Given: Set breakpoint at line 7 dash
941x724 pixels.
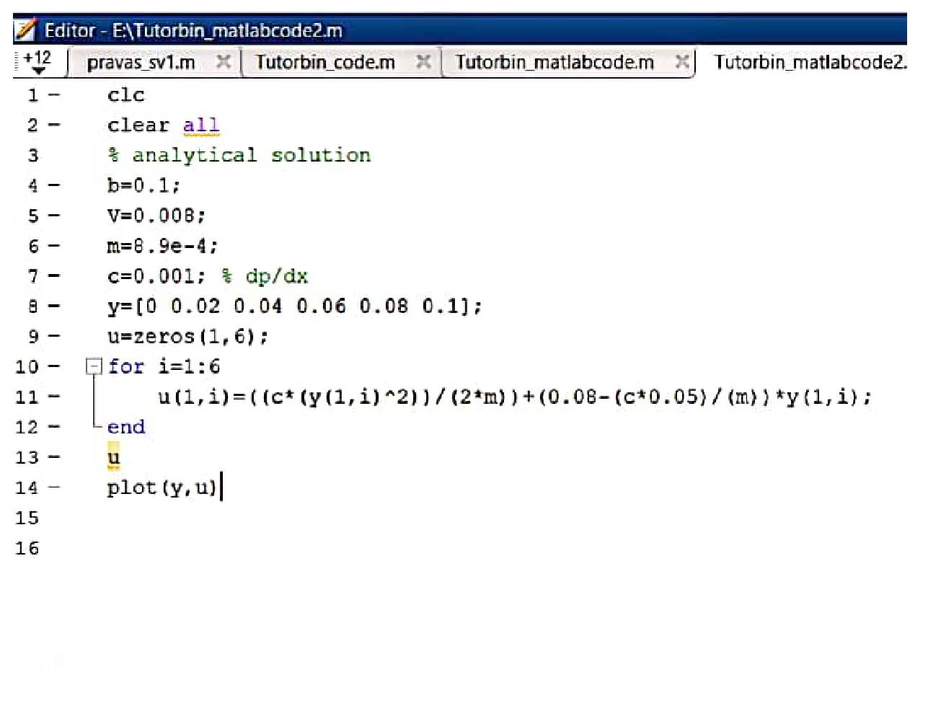Looking at the screenshot, I should (54, 277).
